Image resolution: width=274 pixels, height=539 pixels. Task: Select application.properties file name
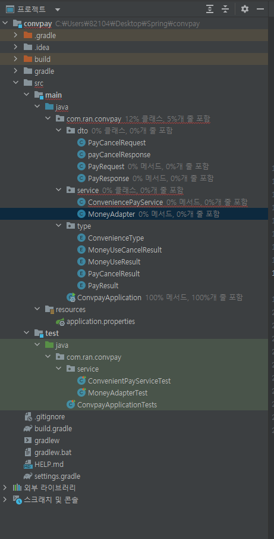pos(101,322)
